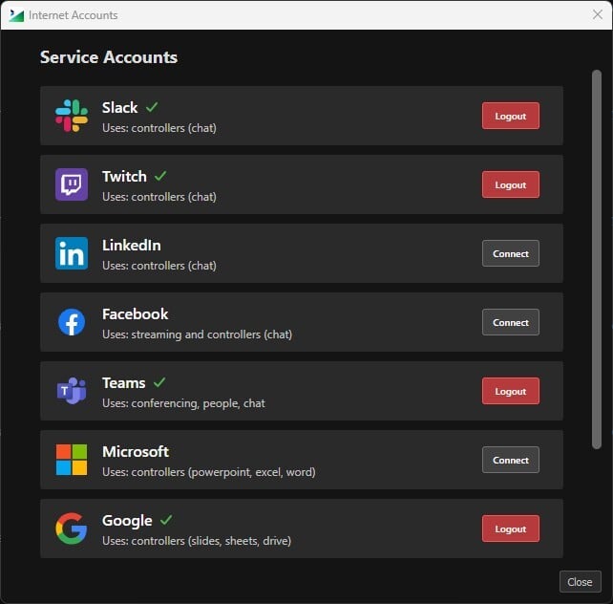Click the LinkedIn logo icon
The height and width of the screenshot is (604, 613).
[72, 253]
